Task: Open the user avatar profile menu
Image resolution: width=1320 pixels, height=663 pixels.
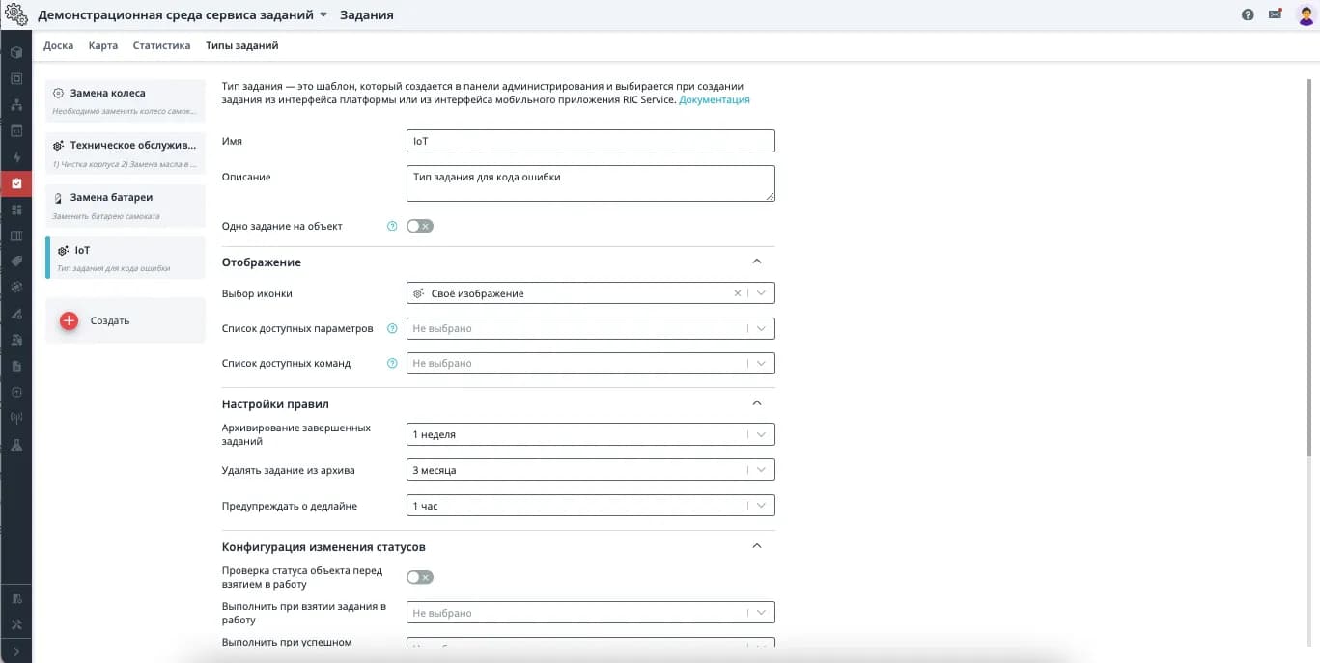Action: click(1305, 14)
